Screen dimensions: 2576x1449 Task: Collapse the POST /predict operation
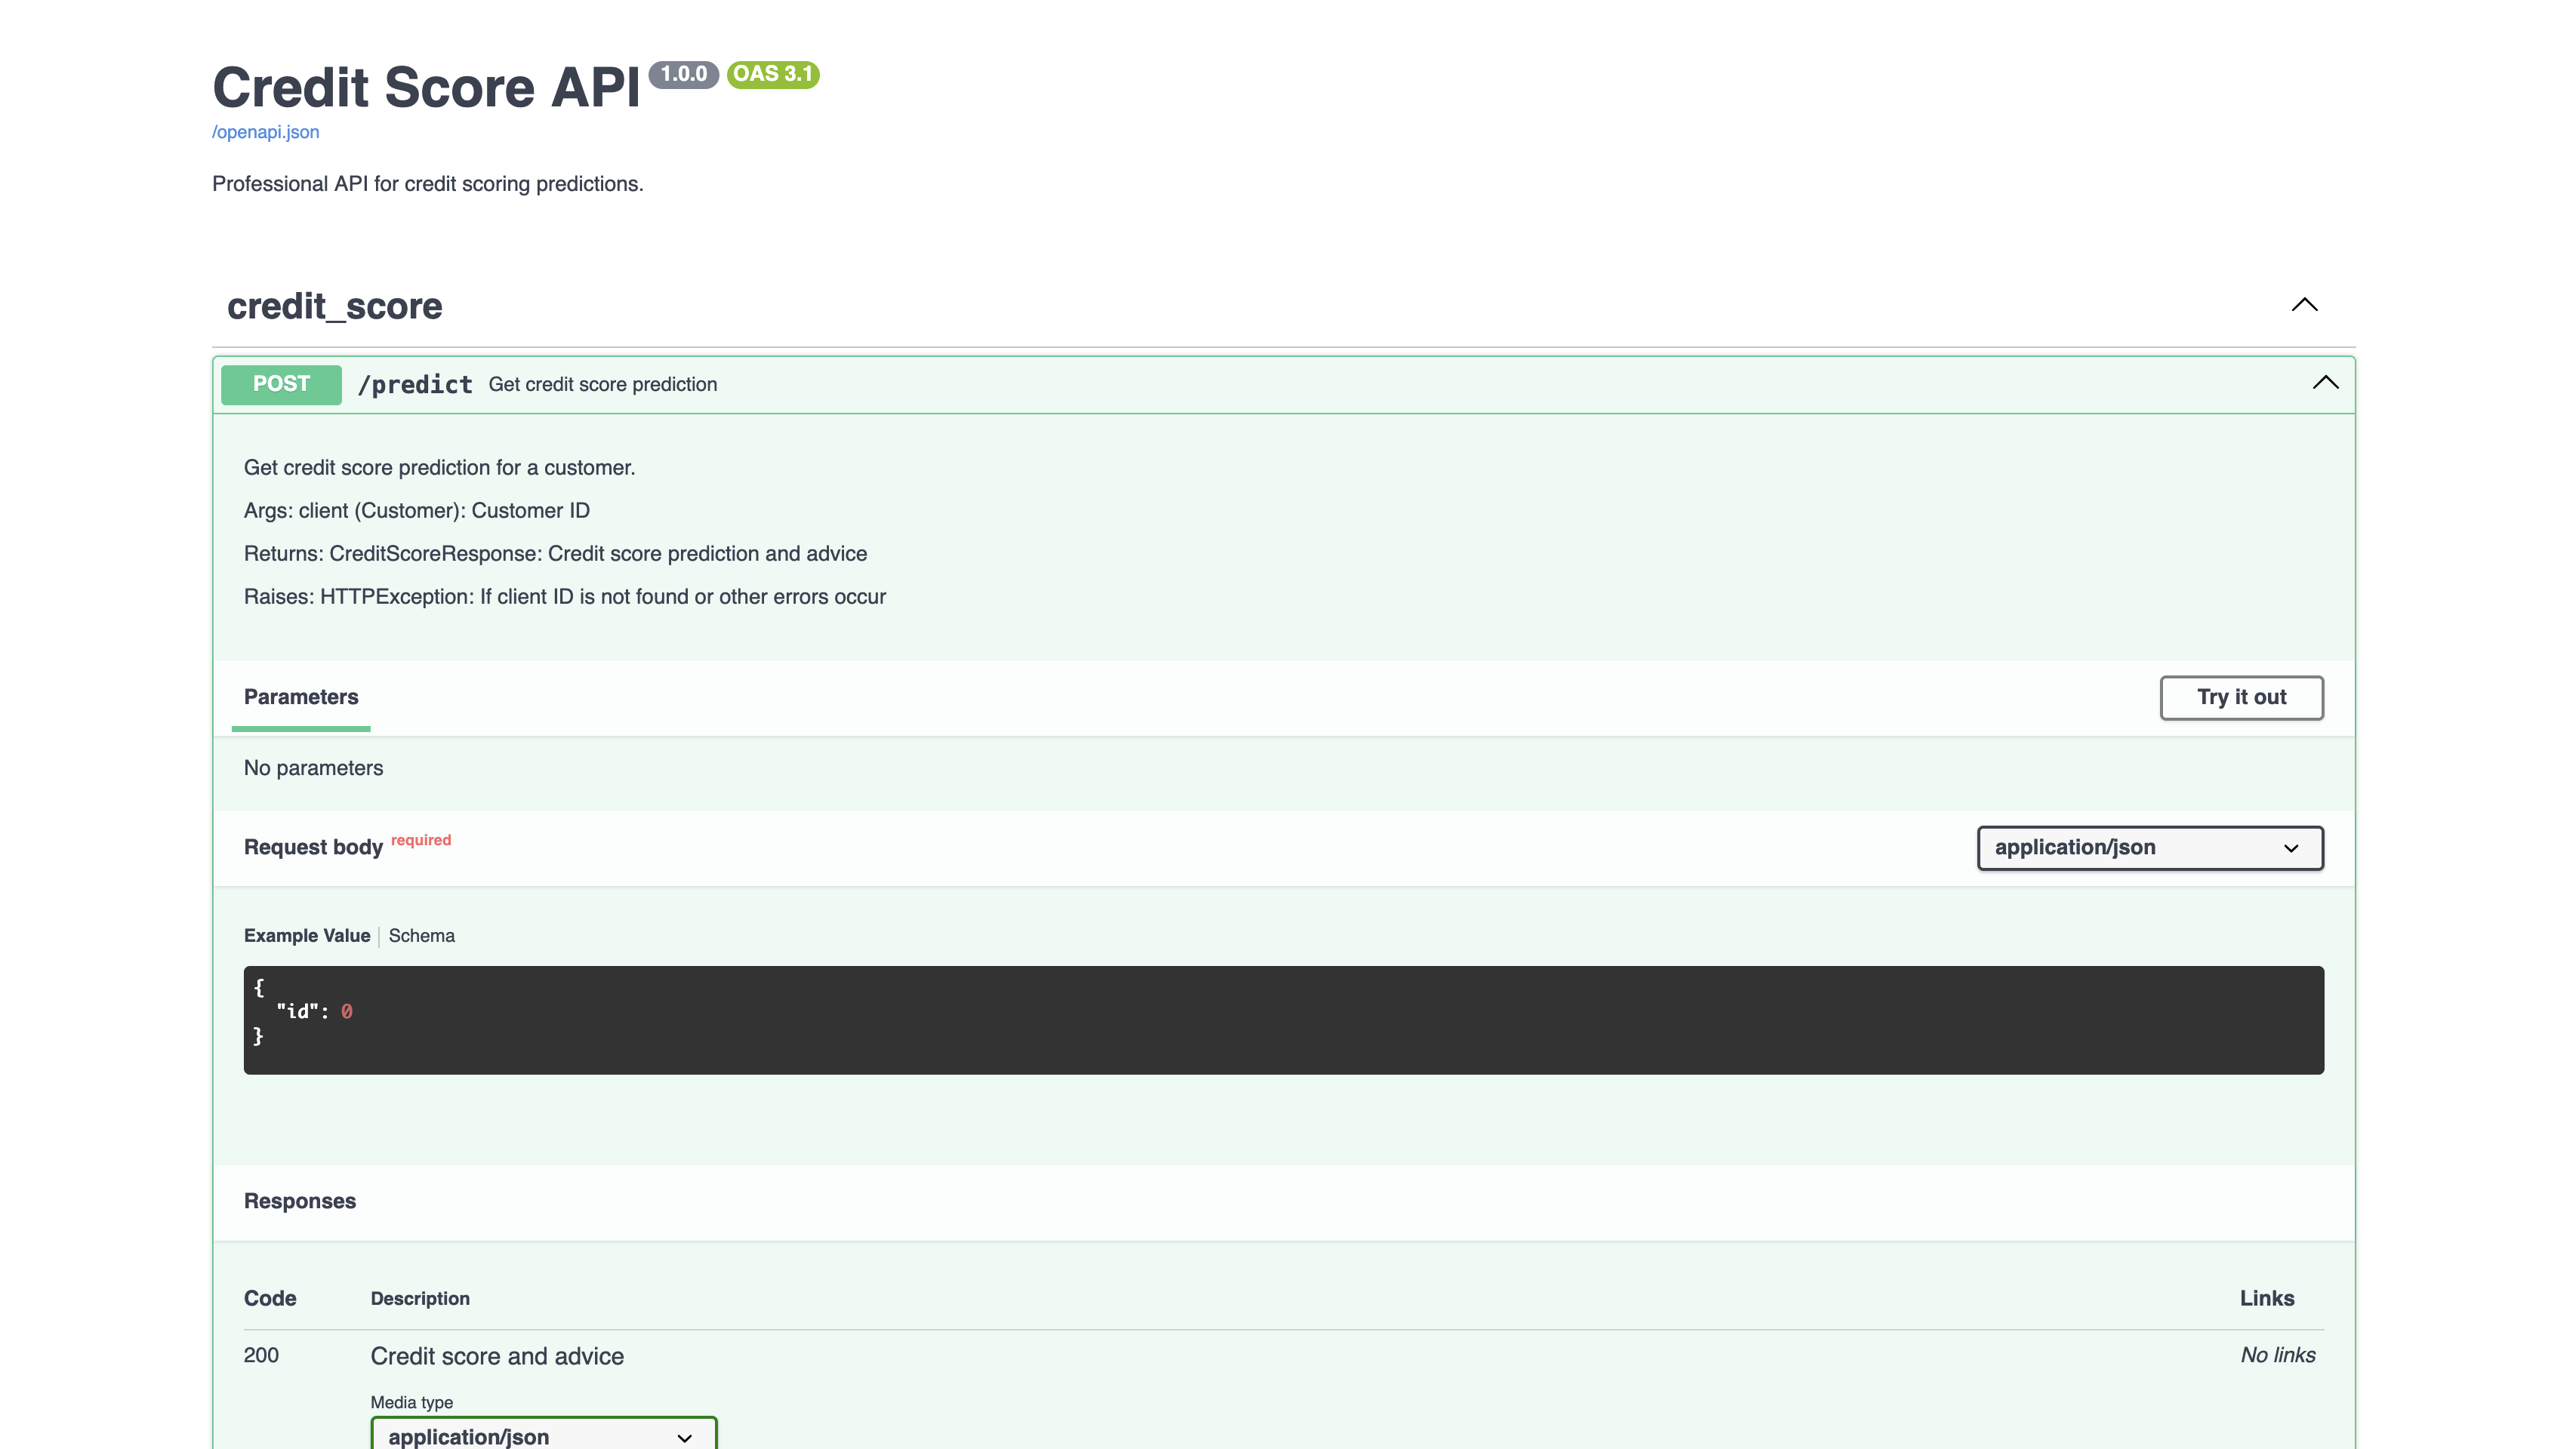click(2324, 383)
